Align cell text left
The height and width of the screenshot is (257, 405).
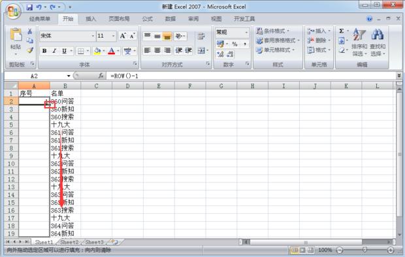pyautogui.click(x=147, y=50)
